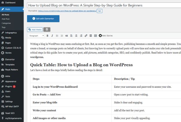Click the 'Description / Tip' header cell
The image size is (181, 122).
146,79
